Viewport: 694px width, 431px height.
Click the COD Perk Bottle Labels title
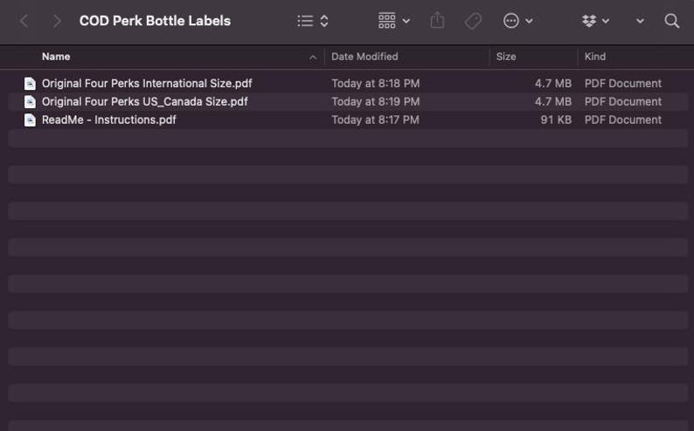click(x=155, y=21)
